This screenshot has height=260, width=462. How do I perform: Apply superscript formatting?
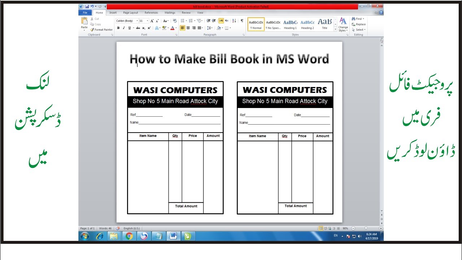149,28
